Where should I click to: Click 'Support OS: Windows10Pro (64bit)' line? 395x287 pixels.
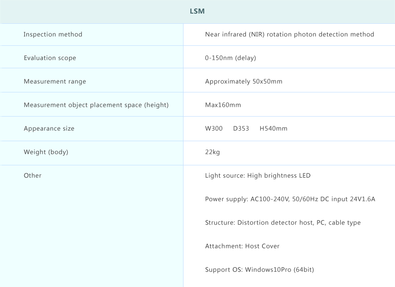(x=260, y=270)
